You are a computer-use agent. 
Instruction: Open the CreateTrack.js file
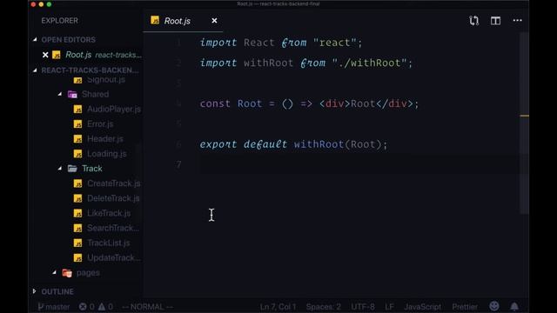tap(114, 183)
